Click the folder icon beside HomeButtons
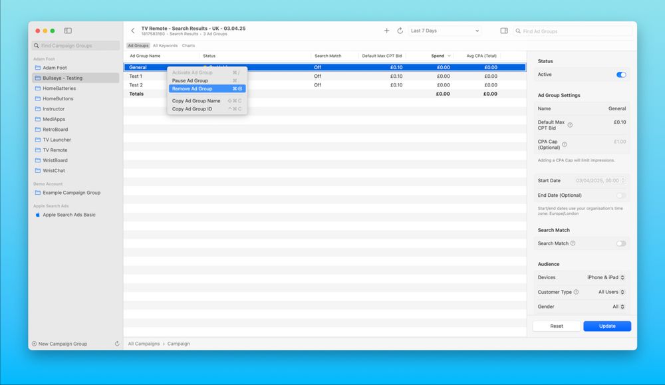 [38, 98]
